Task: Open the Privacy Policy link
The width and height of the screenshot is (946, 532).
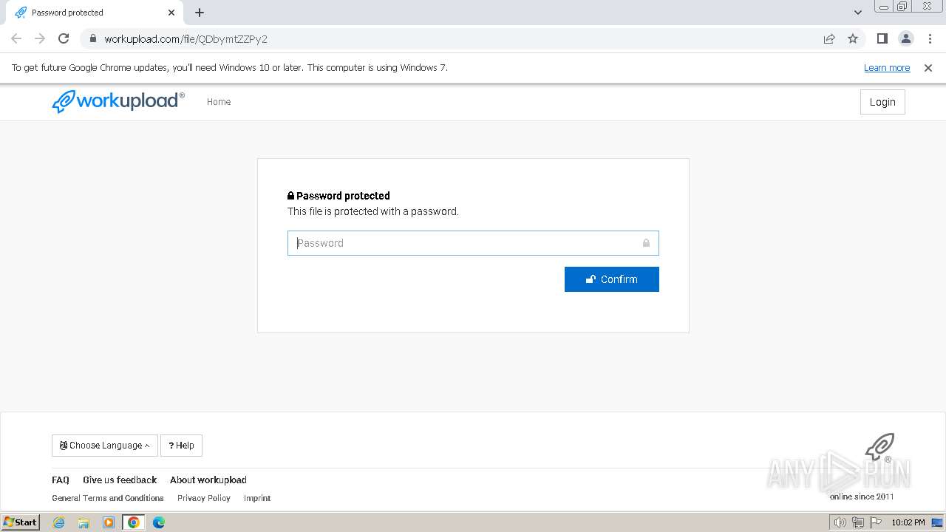Action: [x=204, y=498]
